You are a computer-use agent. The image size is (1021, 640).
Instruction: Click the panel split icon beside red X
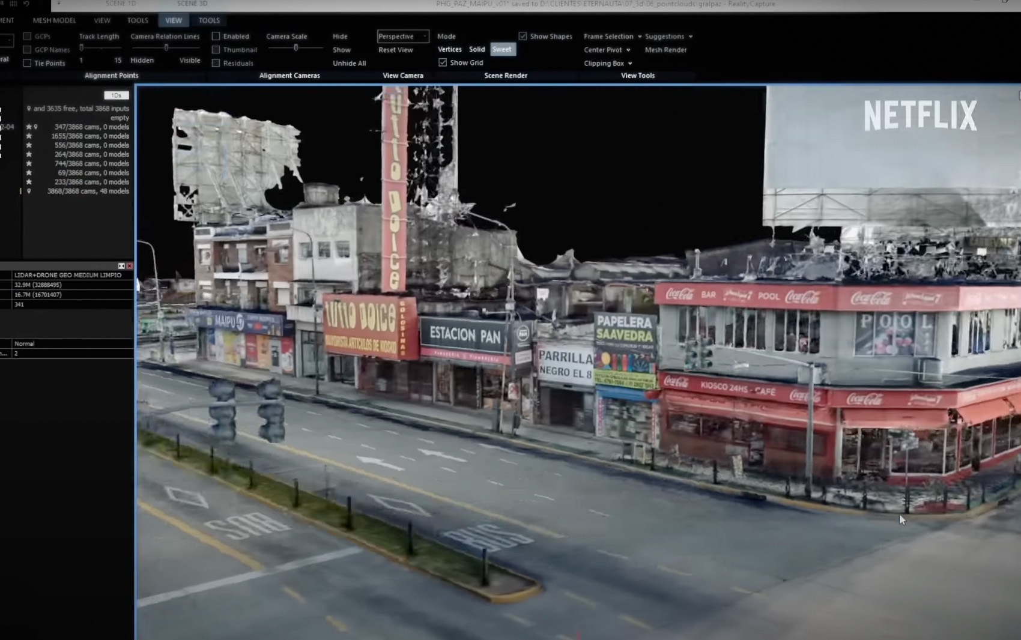(x=121, y=266)
